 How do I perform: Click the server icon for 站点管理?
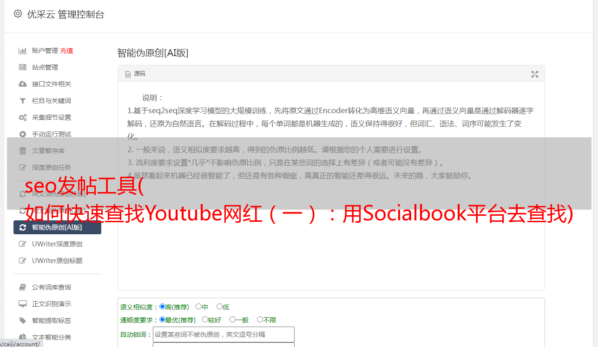click(x=22, y=67)
